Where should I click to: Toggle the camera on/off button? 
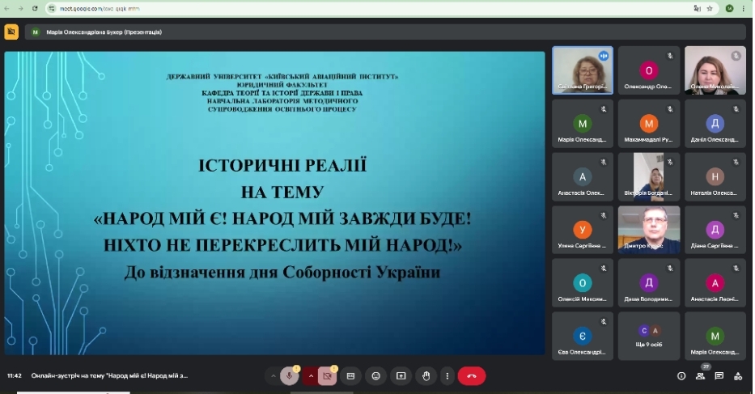point(327,376)
